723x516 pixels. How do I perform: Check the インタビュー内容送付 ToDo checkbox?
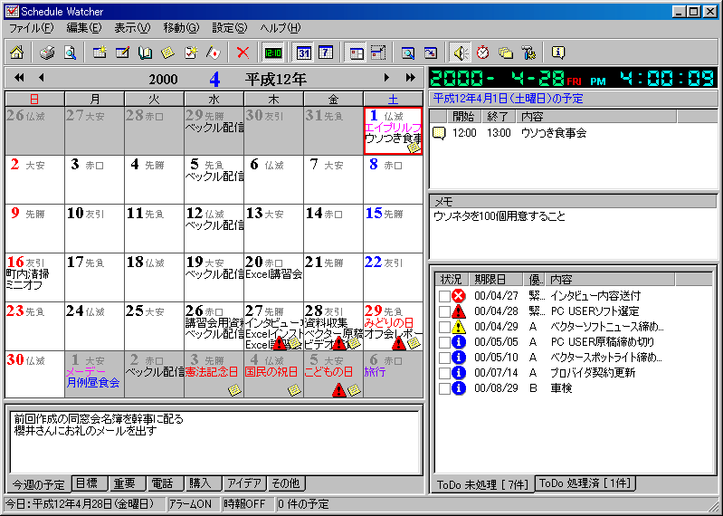tap(444, 296)
